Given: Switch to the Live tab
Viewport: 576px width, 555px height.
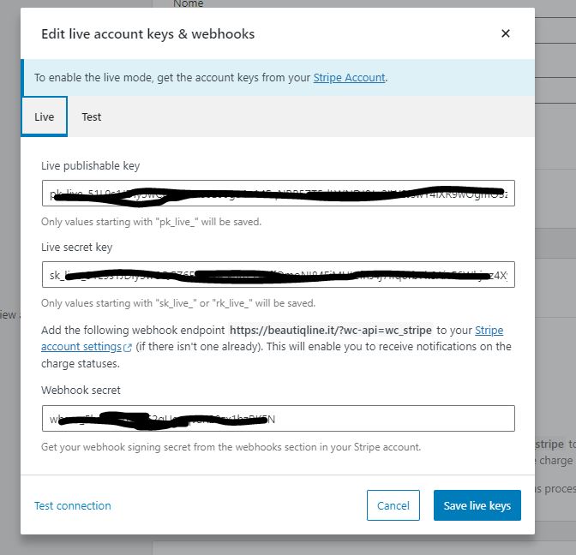Looking at the screenshot, I should click(44, 116).
